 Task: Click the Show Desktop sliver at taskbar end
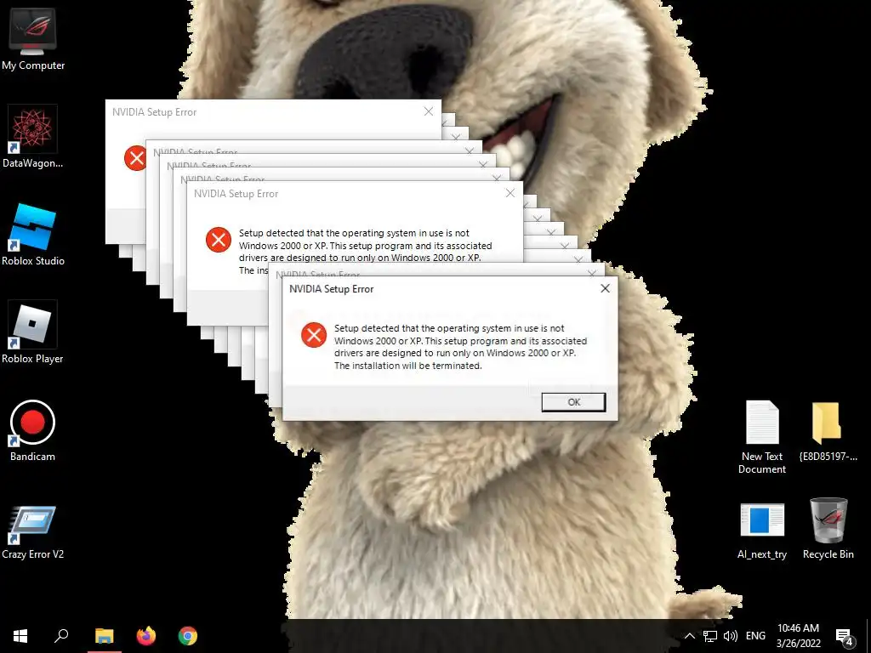(868, 636)
